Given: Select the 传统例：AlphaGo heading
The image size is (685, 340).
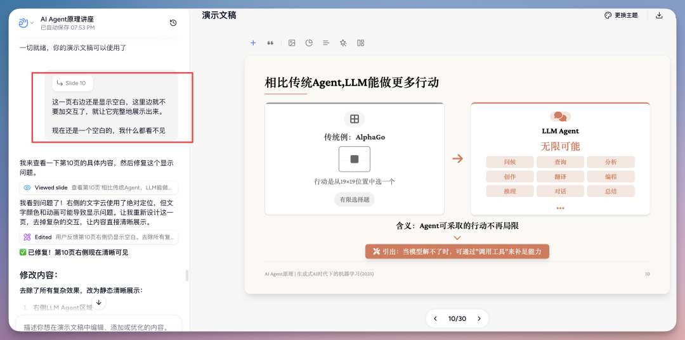Looking at the screenshot, I should [x=355, y=137].
